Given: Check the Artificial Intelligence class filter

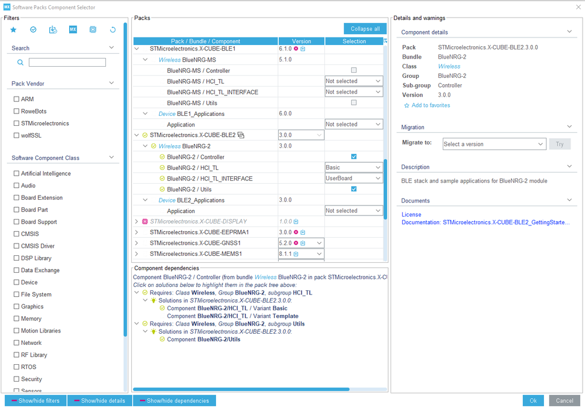Looking at the screenshot, I should click(16, 173).
